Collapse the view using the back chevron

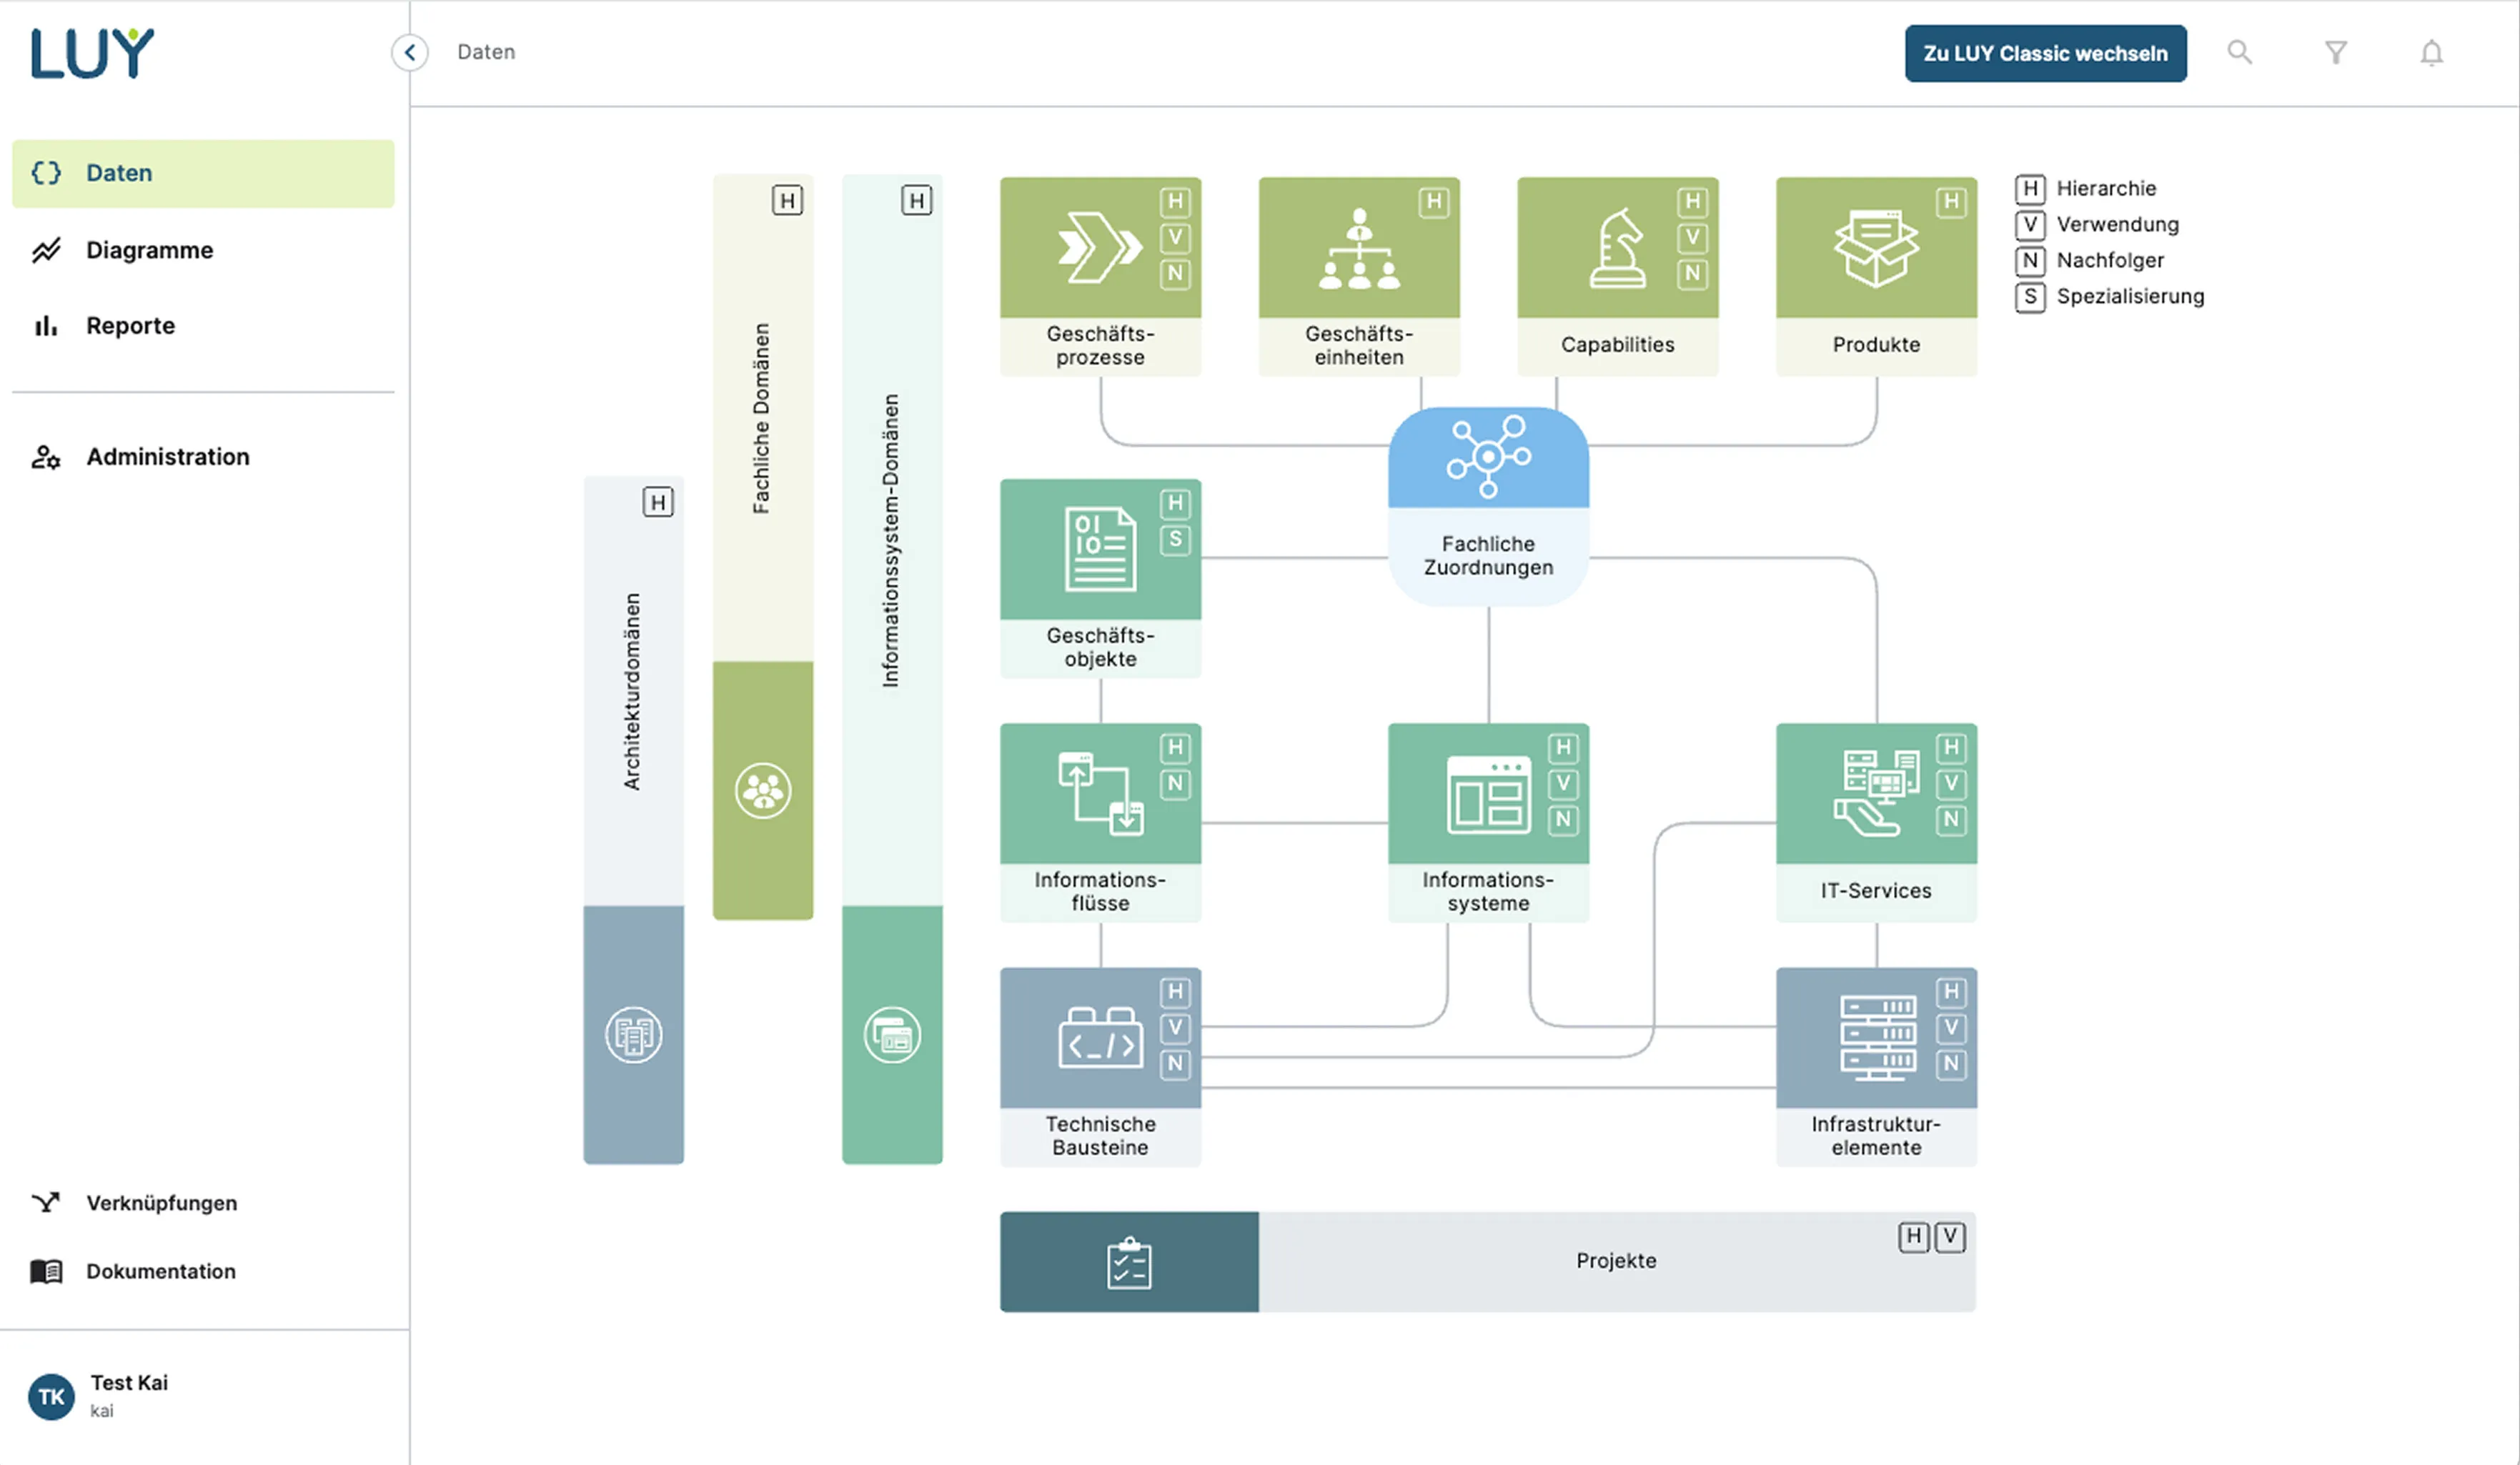409,52
